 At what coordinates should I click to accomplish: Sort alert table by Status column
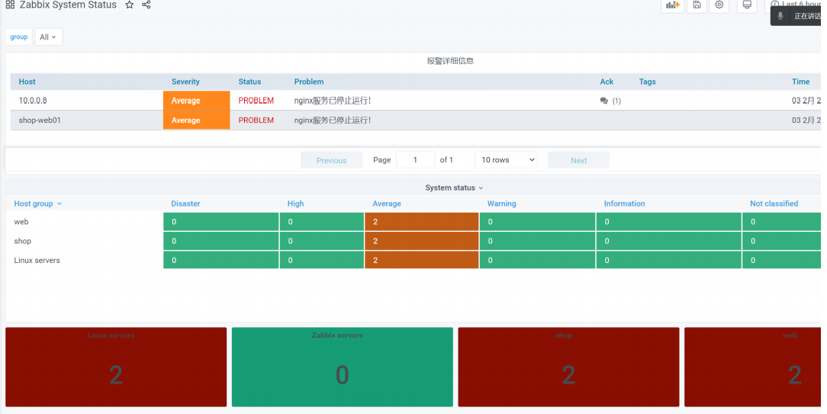249,82
